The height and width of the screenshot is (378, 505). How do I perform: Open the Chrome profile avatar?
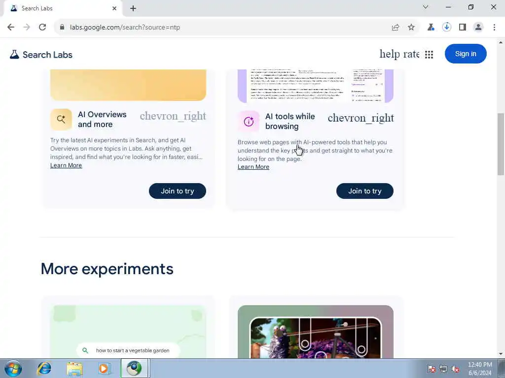pos(478,28)
